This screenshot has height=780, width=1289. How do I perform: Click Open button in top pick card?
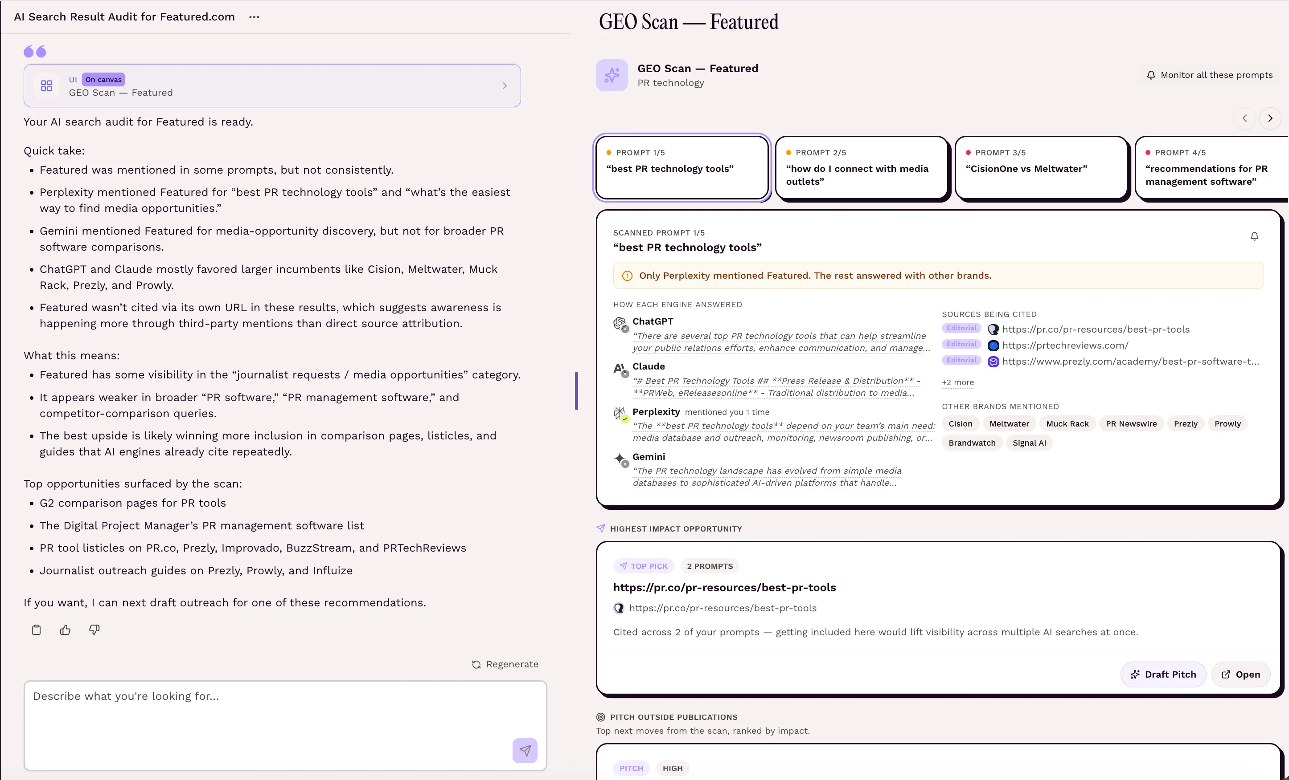1240,674
